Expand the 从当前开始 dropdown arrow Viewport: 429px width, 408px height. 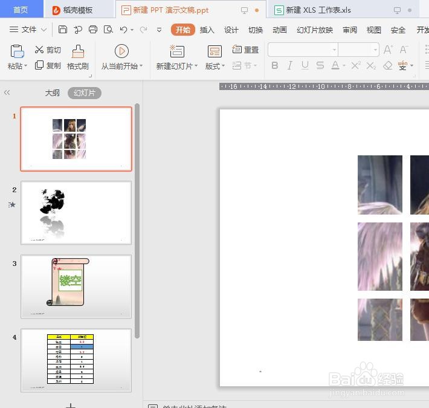(141, 66)
